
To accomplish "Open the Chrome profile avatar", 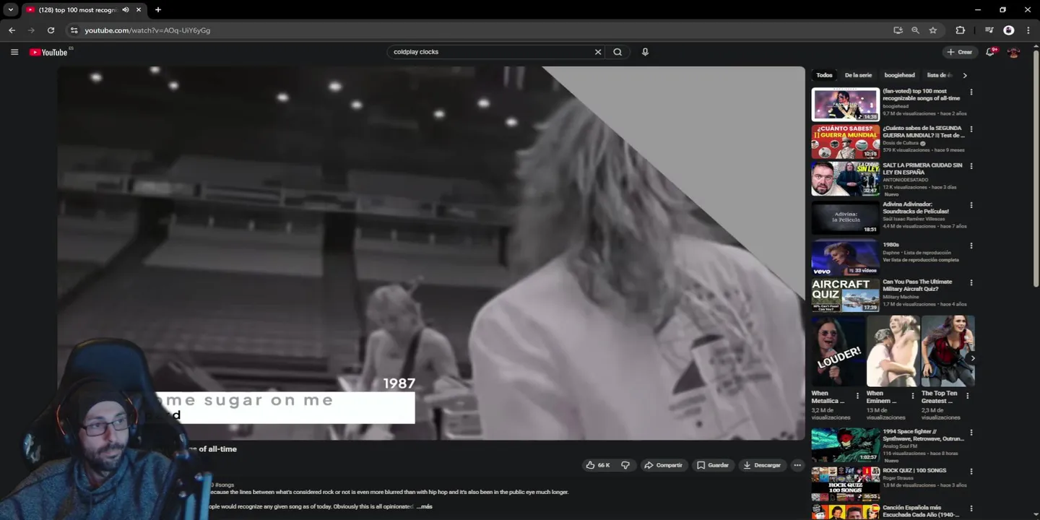I will tap(1009, 30).
